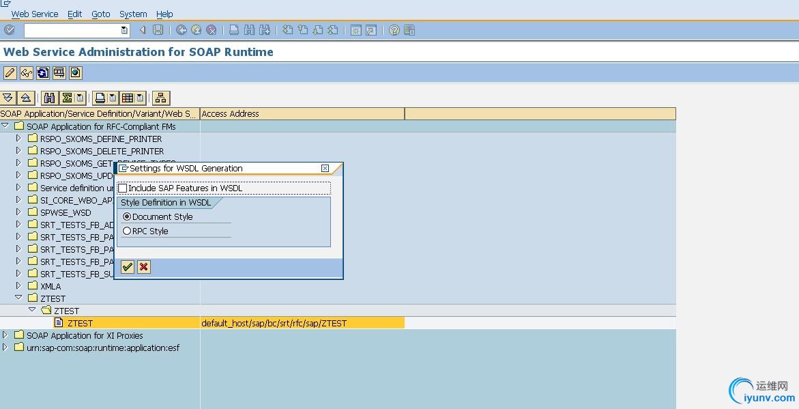Click the green Back arrow icon

(x=181, y=30)
